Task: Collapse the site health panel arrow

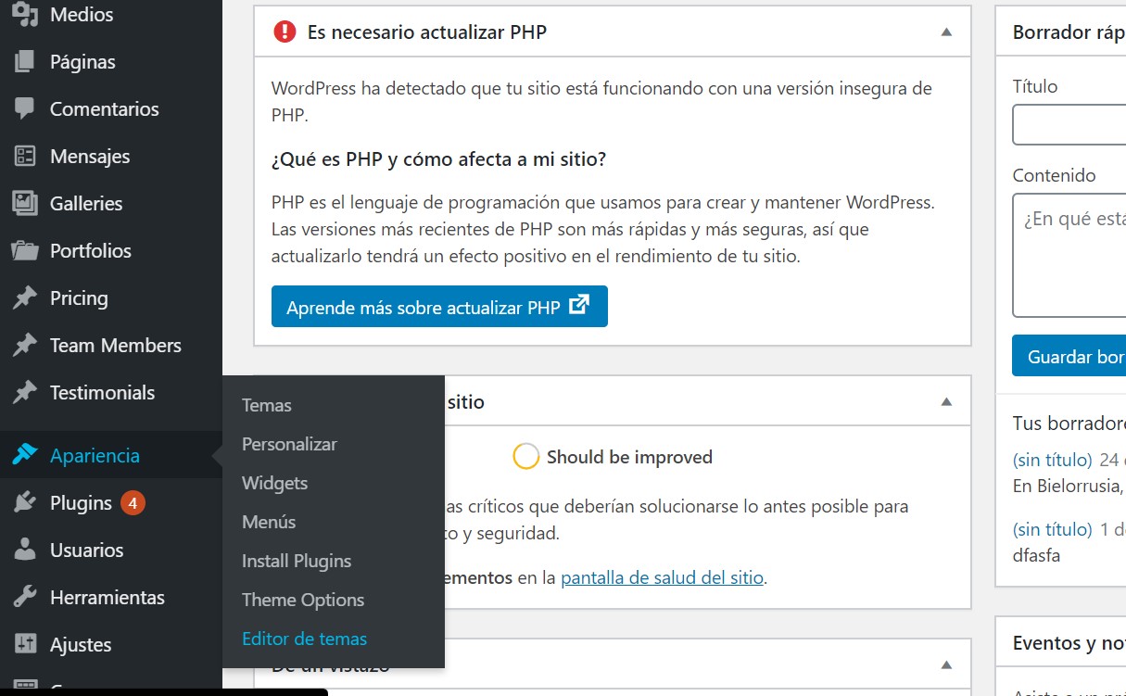Action: 946,402
